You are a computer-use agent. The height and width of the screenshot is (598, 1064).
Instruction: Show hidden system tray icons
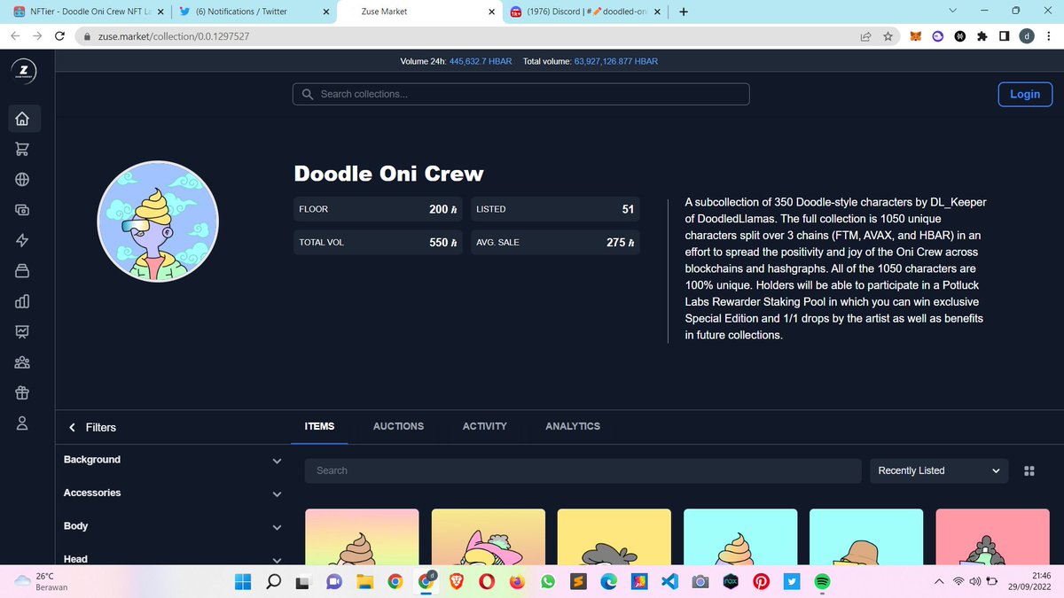tap(939, 582)
